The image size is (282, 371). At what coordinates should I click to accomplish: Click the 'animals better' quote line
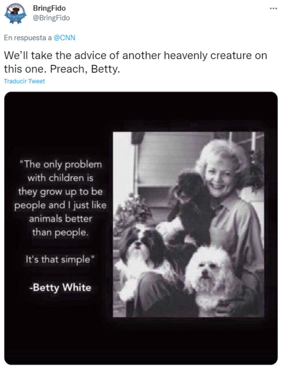point(61,219)
